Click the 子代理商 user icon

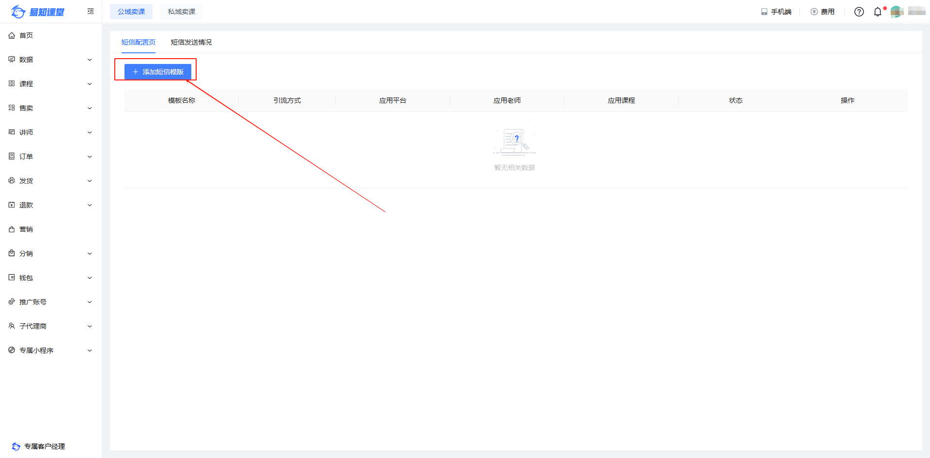click(x=12, y=326)
